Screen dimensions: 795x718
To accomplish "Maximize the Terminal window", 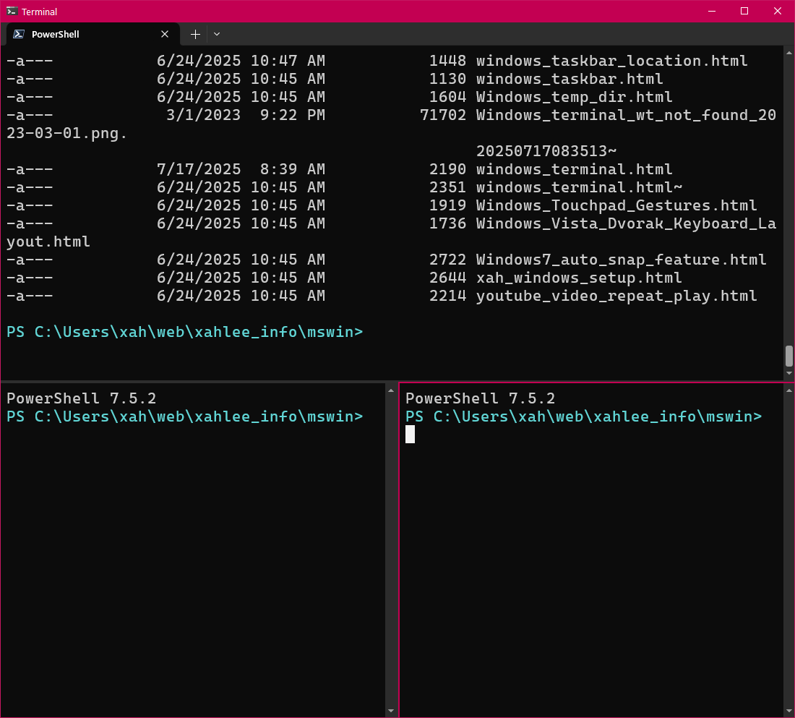I will [744, 11].
